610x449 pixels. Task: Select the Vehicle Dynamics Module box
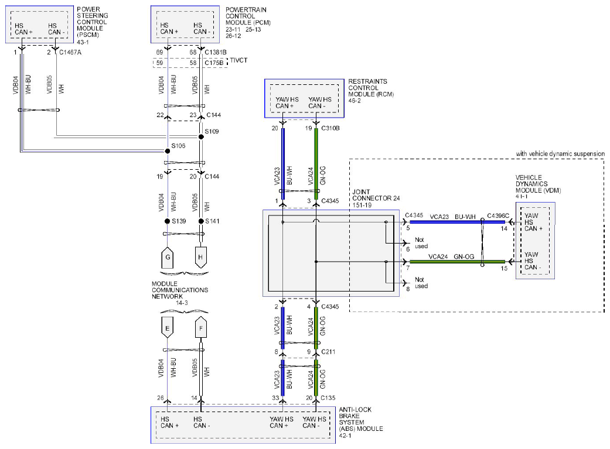(536, 241)
